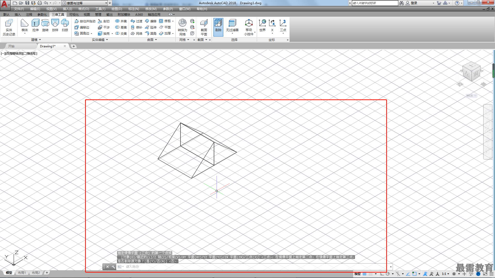This screenshot has height=278, width=495.
Task: Click the 并集 union tool
Action: [x=121, y=21]
